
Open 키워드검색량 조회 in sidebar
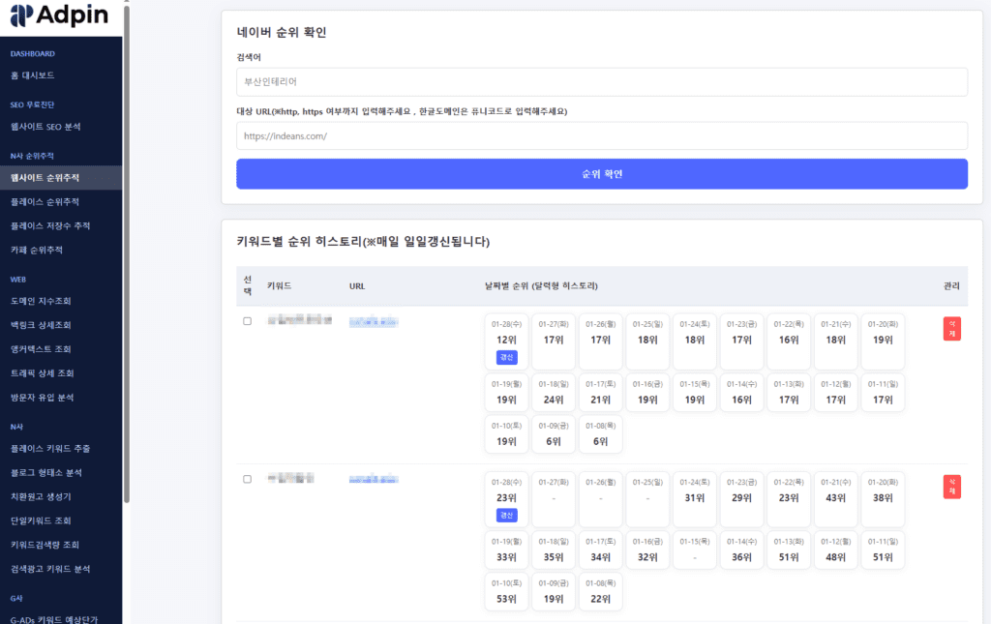pyautogui.click(x=45, y=545)
